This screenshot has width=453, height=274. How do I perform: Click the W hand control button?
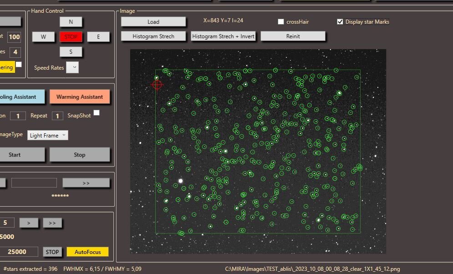(x=43, y=37)
